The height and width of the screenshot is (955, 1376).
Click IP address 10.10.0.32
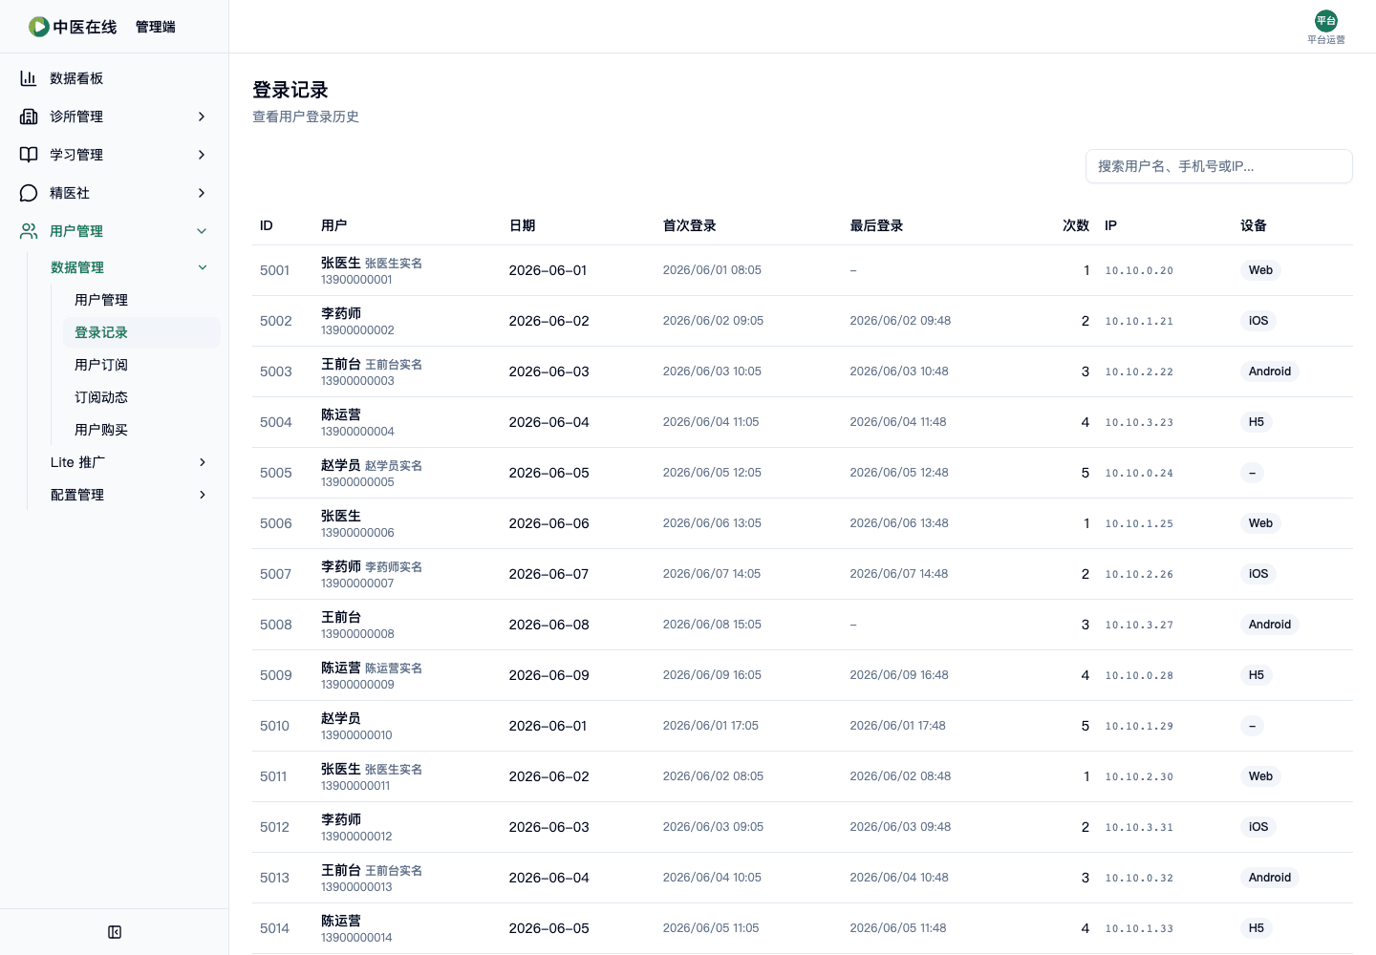pyautogui.click(x=1139, y=878)
